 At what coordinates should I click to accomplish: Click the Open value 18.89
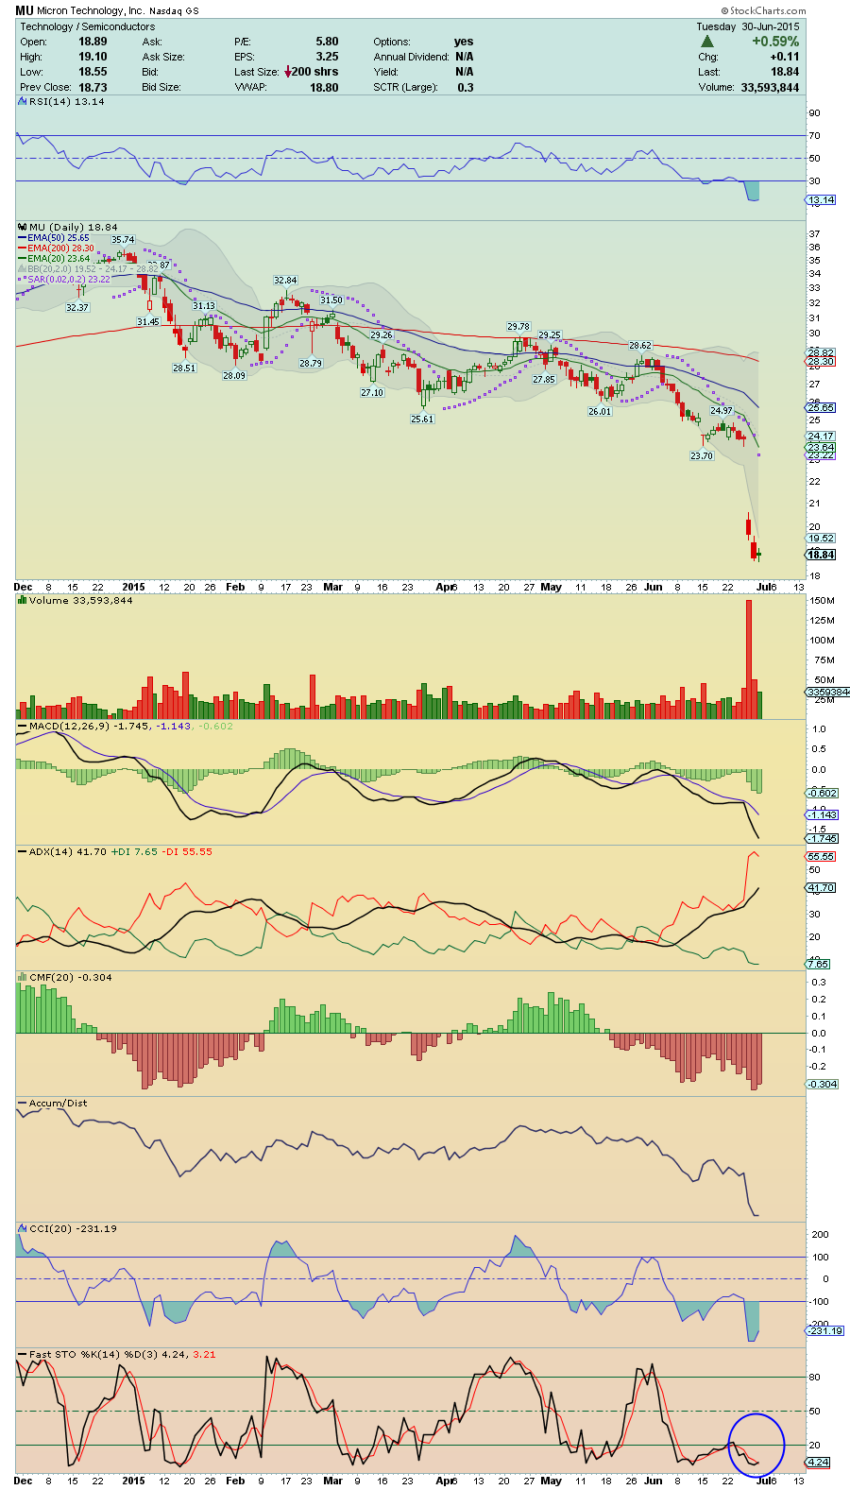coord(93,42)
